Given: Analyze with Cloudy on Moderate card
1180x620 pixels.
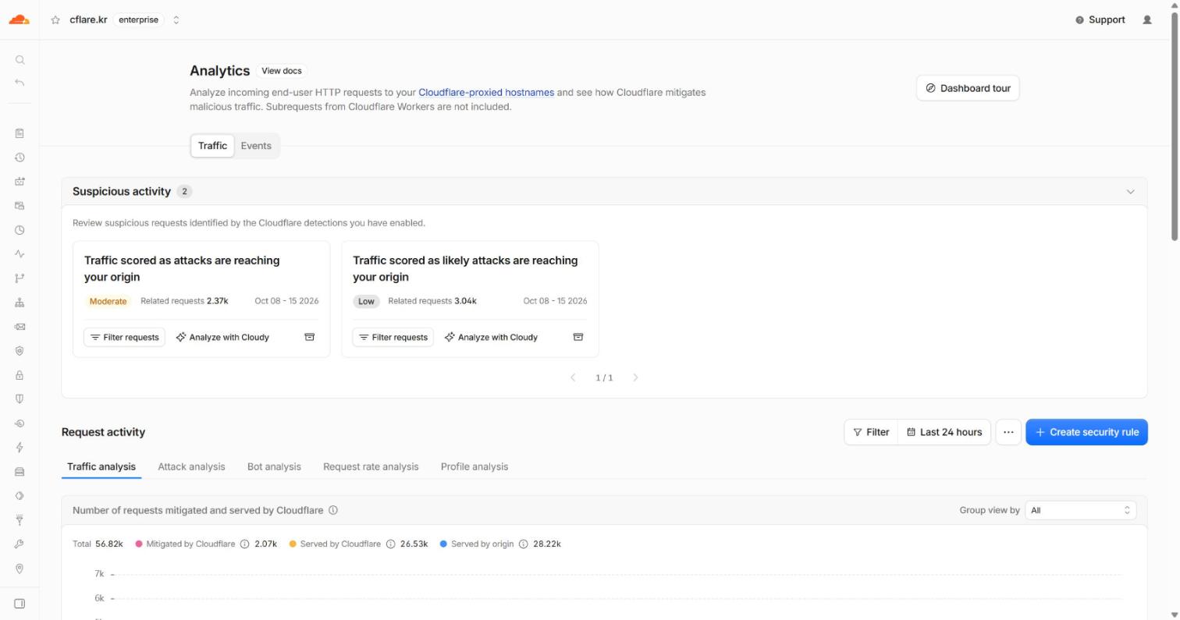Looking at the screenshot, I should point(222,337).
